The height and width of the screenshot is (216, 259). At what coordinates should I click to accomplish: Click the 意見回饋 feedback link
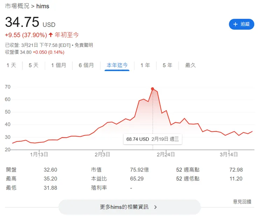click(242, 201)
